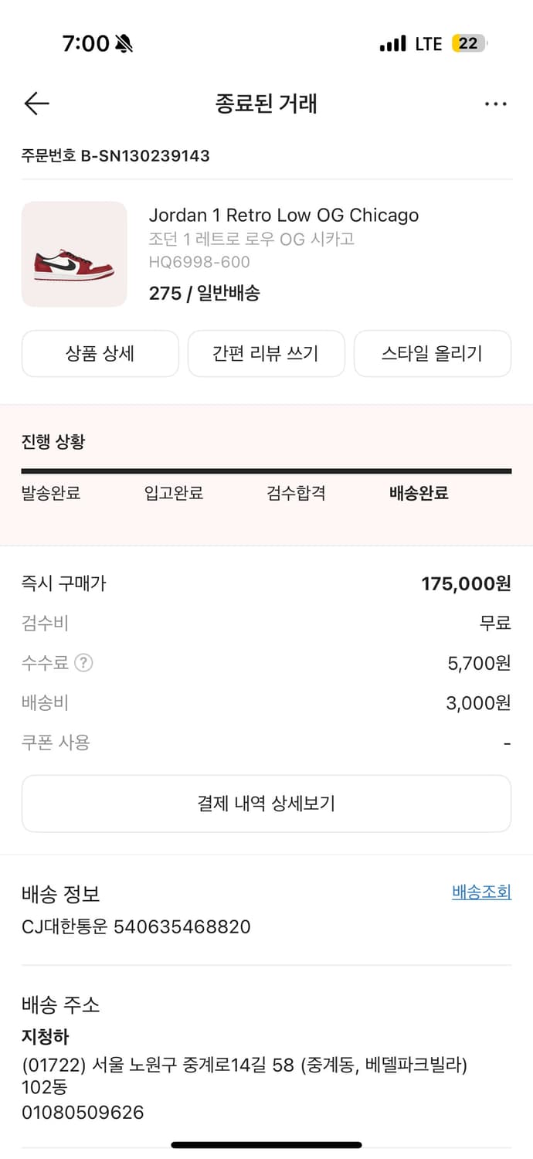
Task: Expand the 입고완료 stage details
Action: pyautogui.click(x=173, y=492)
